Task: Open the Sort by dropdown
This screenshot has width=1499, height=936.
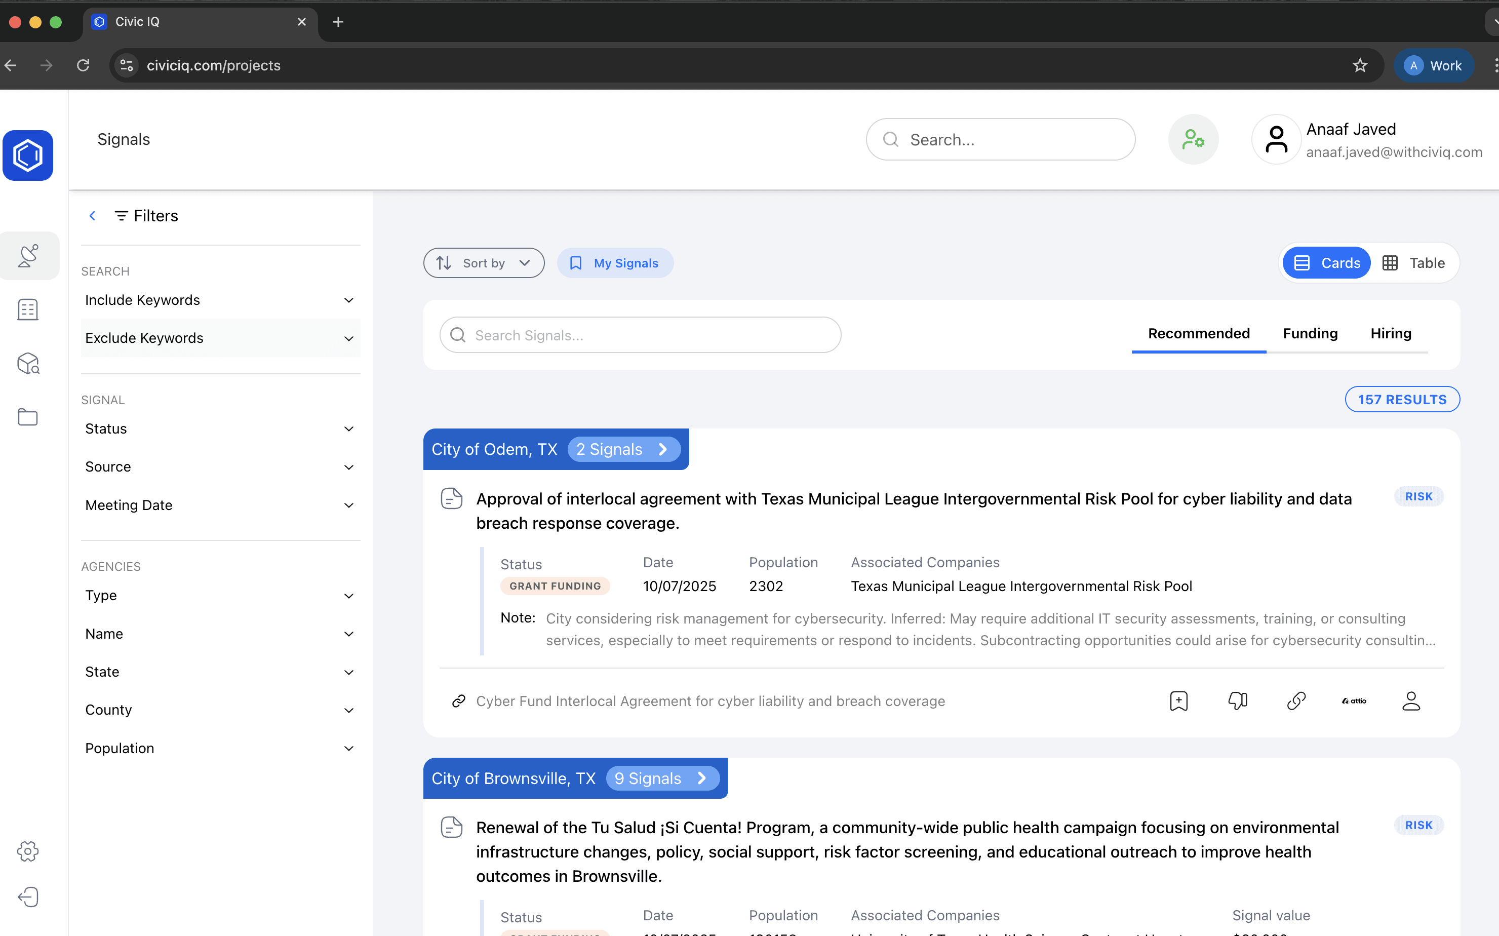Action: pyautogui.click(x=483, y=263)
